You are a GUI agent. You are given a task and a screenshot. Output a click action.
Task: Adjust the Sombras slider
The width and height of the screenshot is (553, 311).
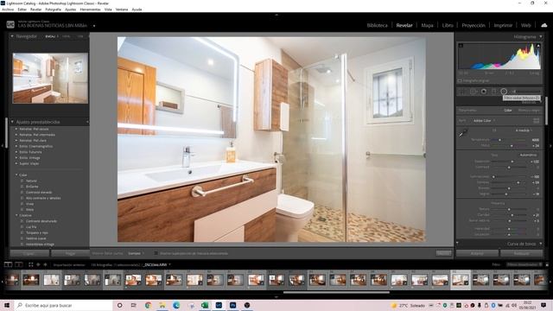click(x=518, y=182)
